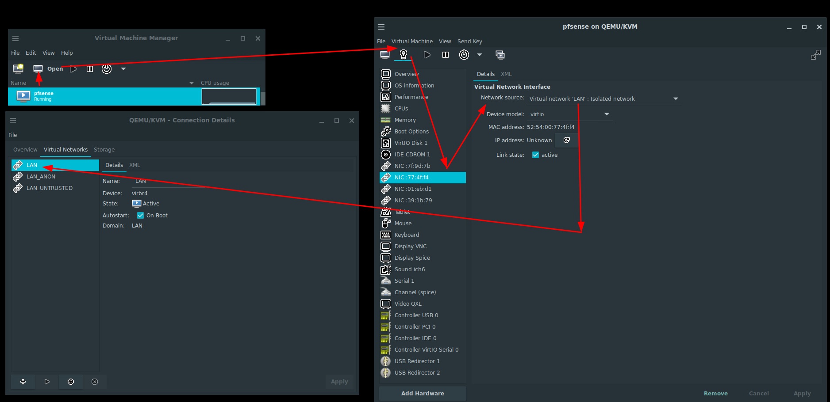830x402 pixels.
Task: Select Display VNC in hardware list
Action: click(423, 247)
